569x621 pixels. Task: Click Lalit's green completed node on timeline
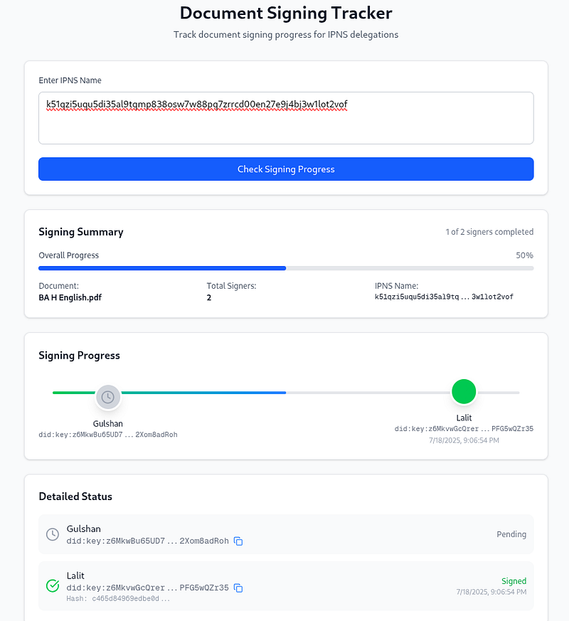pyautogui.click(x=464, y=391)
